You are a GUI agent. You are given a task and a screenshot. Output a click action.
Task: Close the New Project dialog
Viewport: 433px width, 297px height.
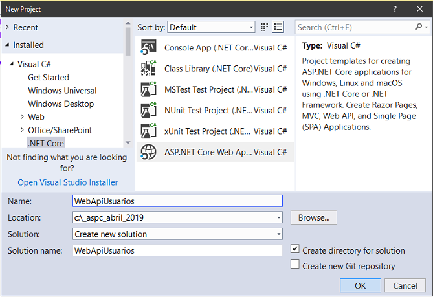(420, 9)
